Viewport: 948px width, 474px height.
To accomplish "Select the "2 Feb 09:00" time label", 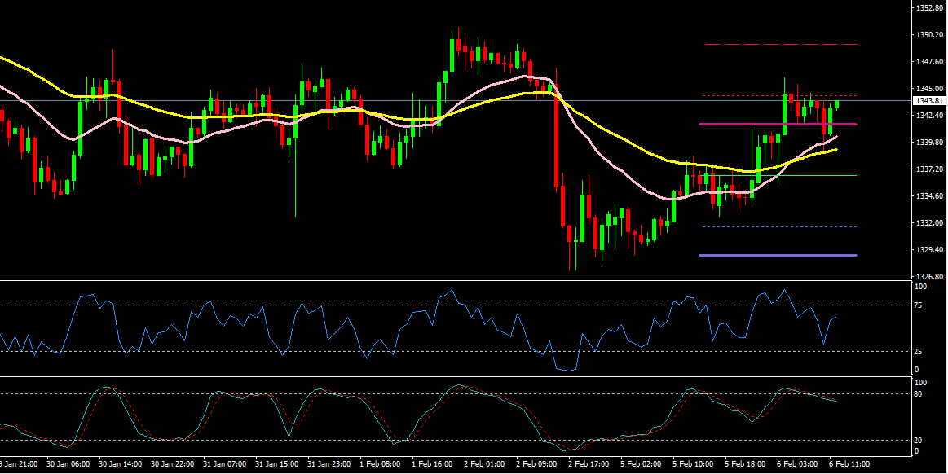I will pos(536,464).
